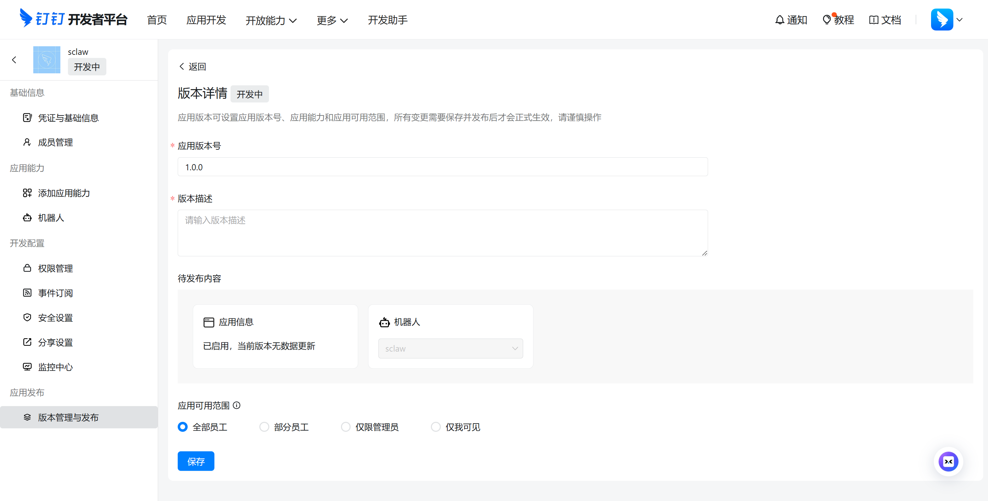This screenshot has width=988, height=501.
Task: Expand the 更多 dropdown in the top nav
Action: point(332,20)
